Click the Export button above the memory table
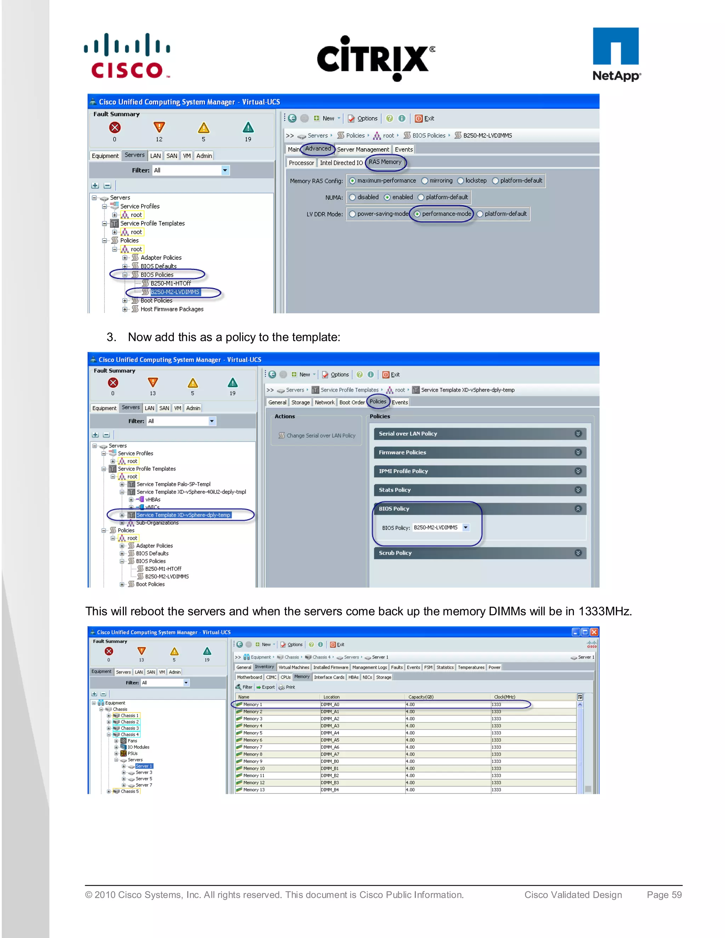The image size is (725, 938). point(266,687)
